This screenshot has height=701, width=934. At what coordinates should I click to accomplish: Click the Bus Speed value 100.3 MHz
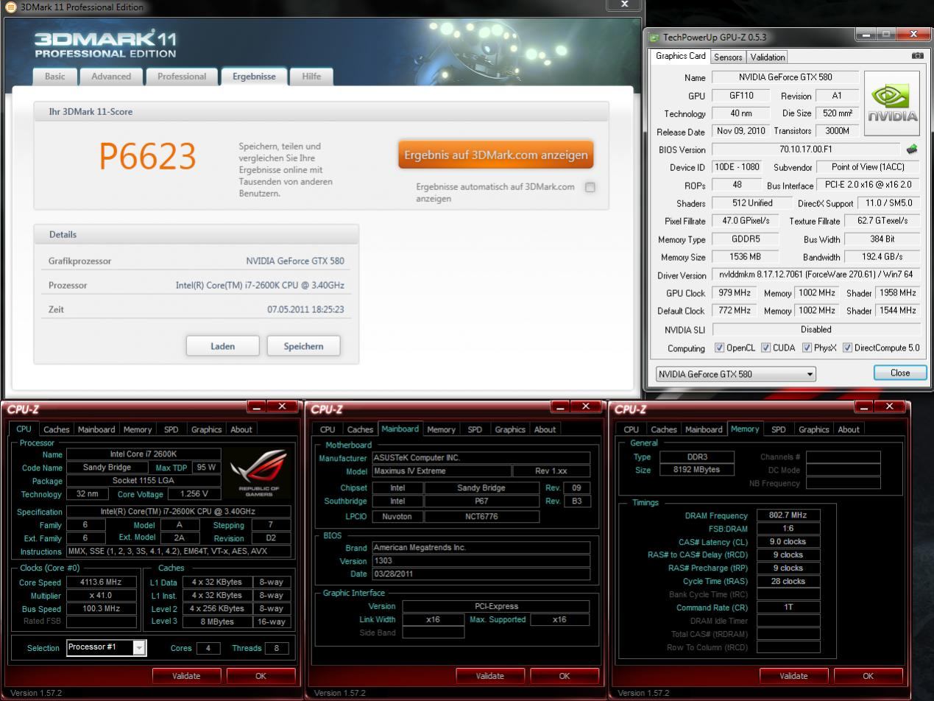pos(101,608)
